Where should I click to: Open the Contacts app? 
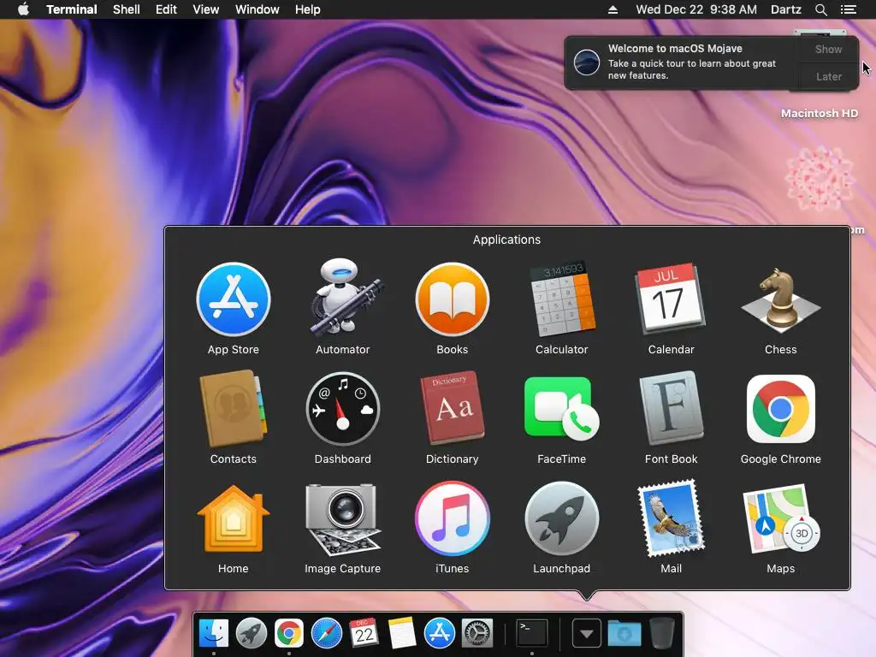pos(233,410)
